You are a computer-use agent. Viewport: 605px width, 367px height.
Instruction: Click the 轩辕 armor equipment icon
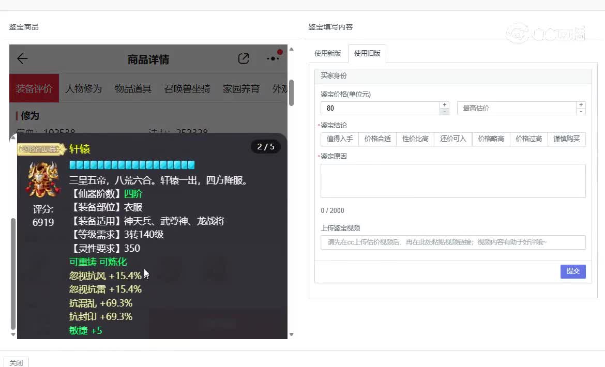(43, 180)
